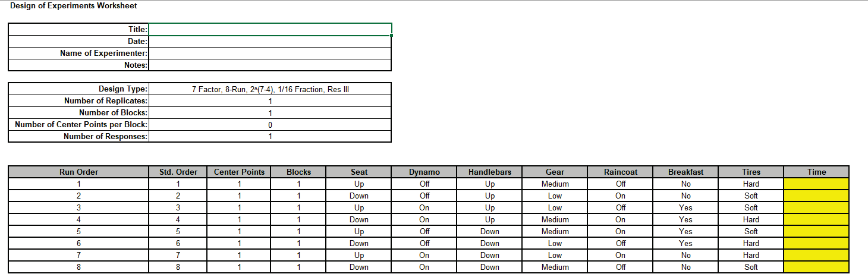The height and width of the screenshot is (277, 868).
Task: Click the Dynamo column header
Action: (x=424, y=172)
